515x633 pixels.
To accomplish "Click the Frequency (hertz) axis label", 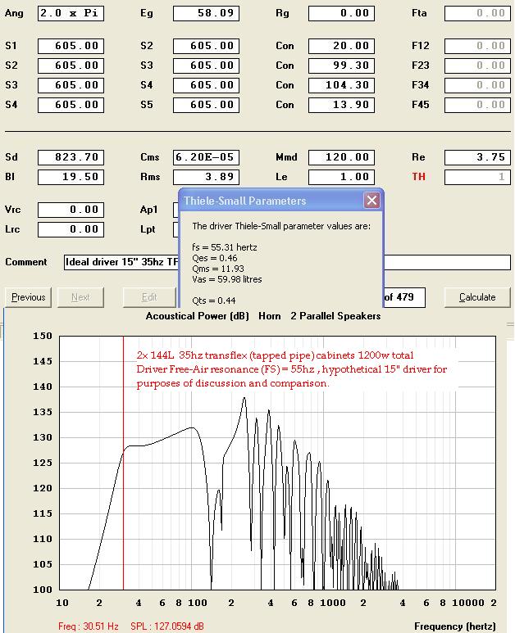I will [x=455, y=626].
